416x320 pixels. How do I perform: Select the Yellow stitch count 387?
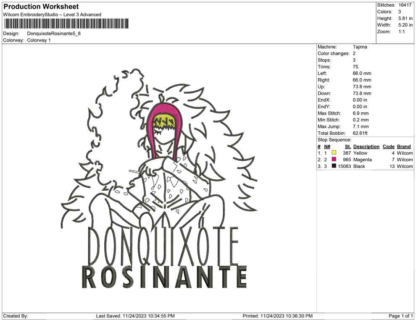point(347,153)
